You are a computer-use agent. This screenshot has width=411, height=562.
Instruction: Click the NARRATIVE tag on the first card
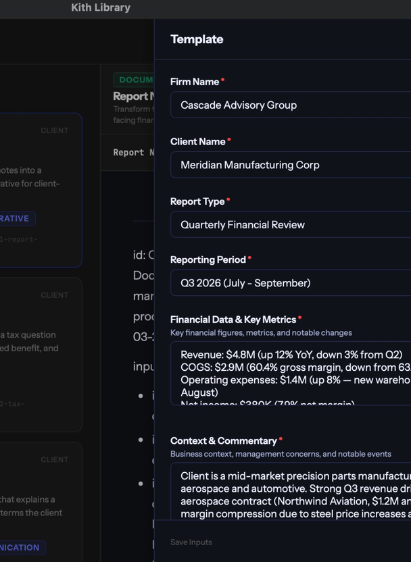(14, 218)
